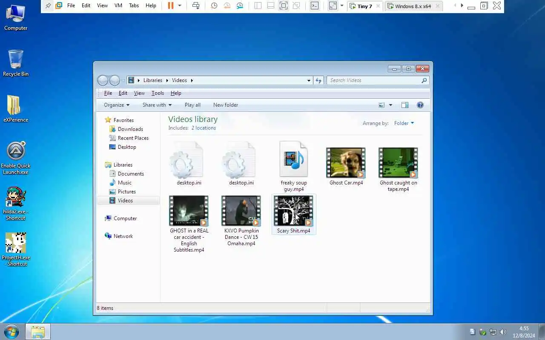545x340 pixels.
Task: Select Music library
Action: click(x=125, y=183)
